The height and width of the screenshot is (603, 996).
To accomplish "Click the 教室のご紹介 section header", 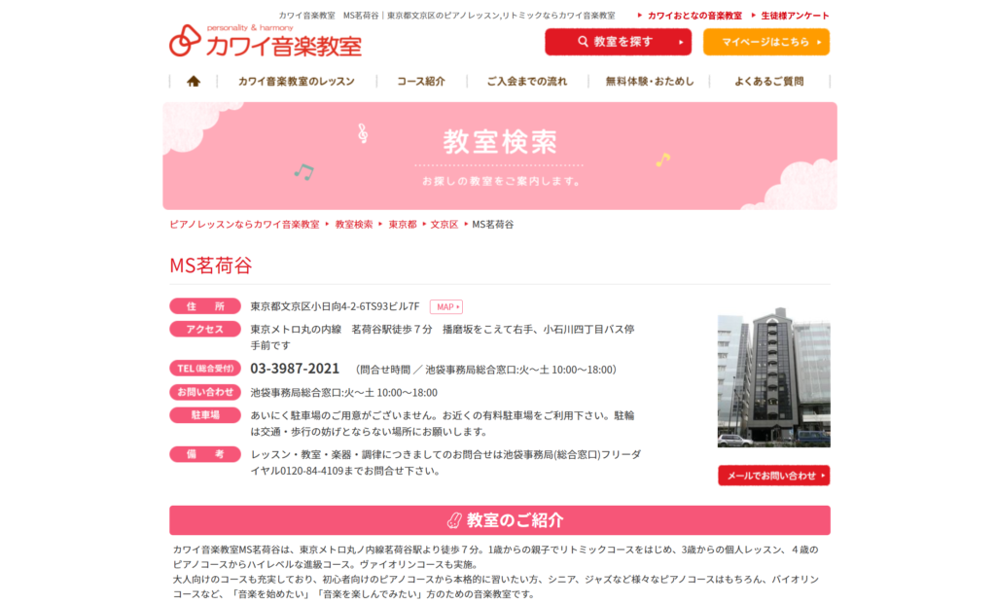I will point(500,520).
